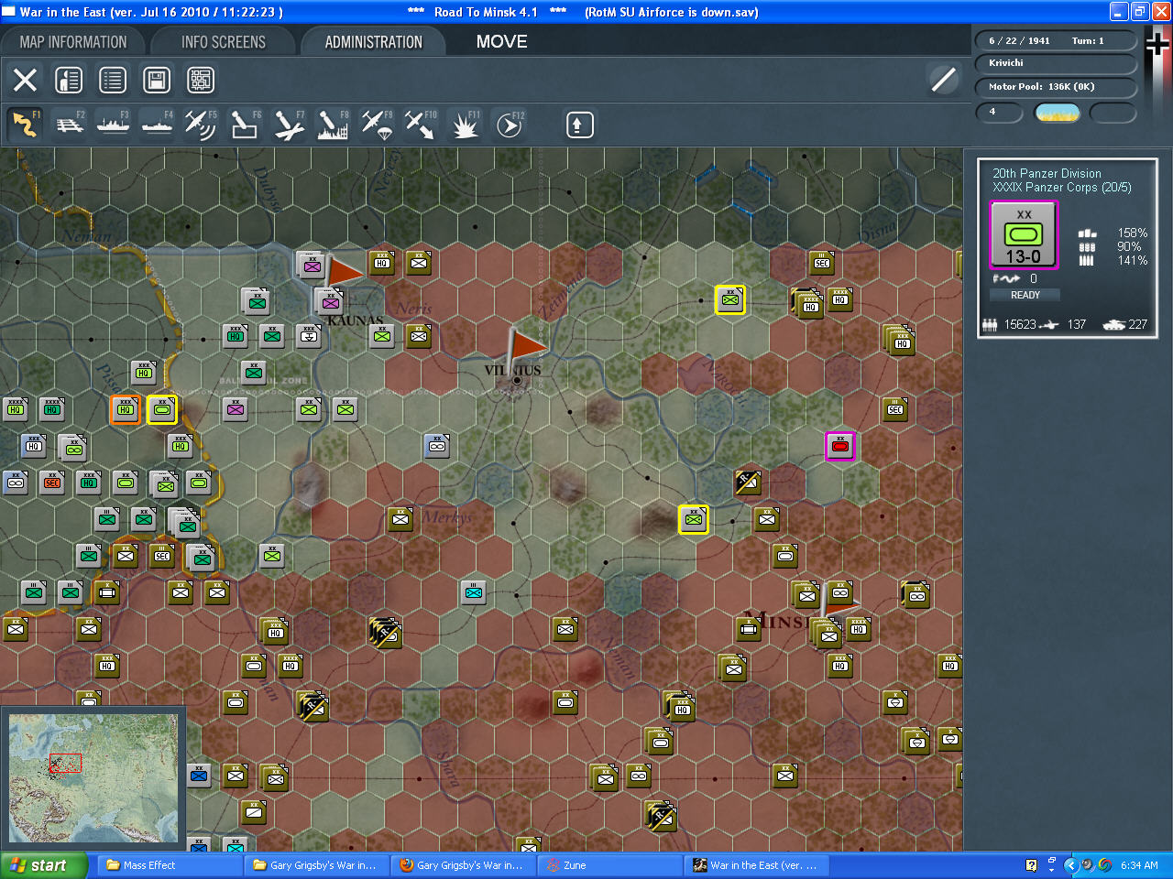1173x879 pixels.
Task: Select the F10 air transfer mode
Action: [x=421, y=125]
